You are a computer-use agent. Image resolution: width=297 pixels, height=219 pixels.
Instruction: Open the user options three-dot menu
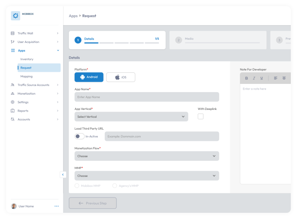point(57,206)
